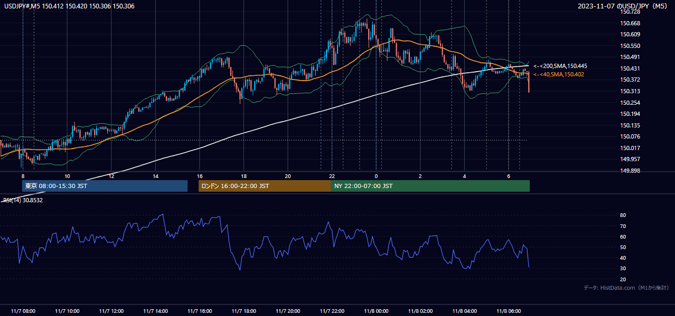Click the 150.313 price axis label
Viewport: 675px width, 316px height.
pos(630,91)
